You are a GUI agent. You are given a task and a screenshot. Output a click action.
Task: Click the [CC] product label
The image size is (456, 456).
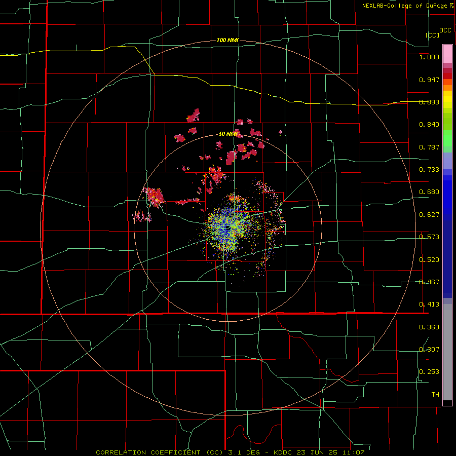click(x=433, y=35)
